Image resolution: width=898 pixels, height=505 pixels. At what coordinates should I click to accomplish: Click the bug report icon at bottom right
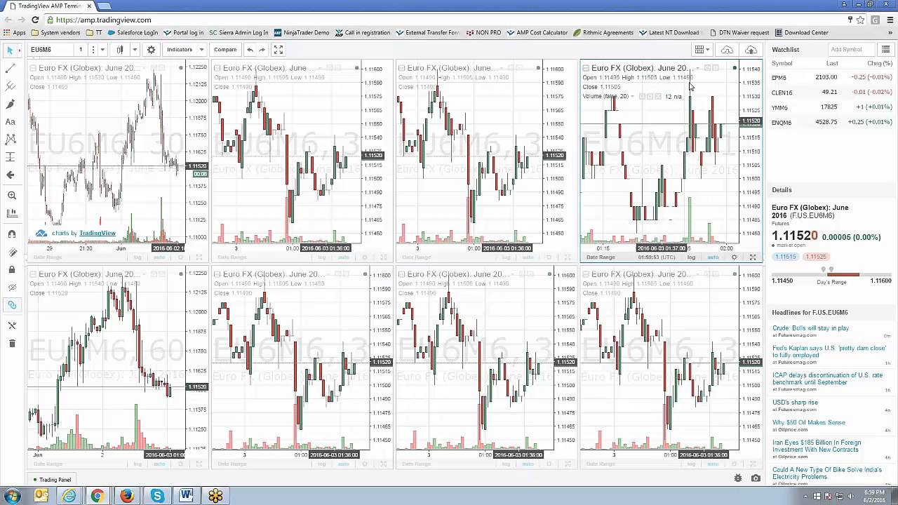(738, 478)
